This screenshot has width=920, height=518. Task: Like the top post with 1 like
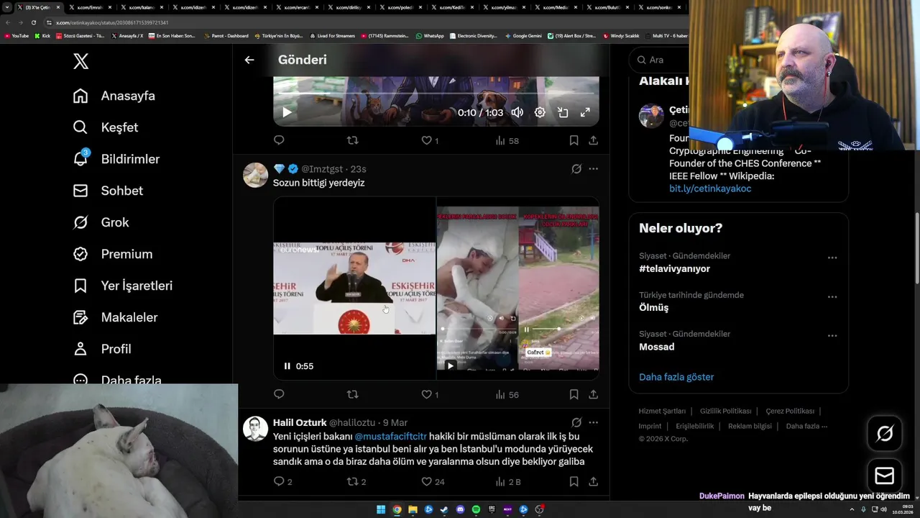[x=430, y=140]
